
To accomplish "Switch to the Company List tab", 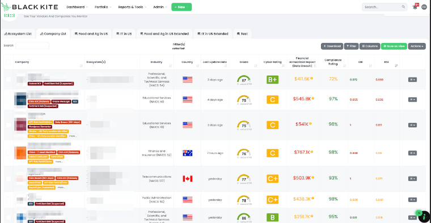I will click(x=53, y=34).
